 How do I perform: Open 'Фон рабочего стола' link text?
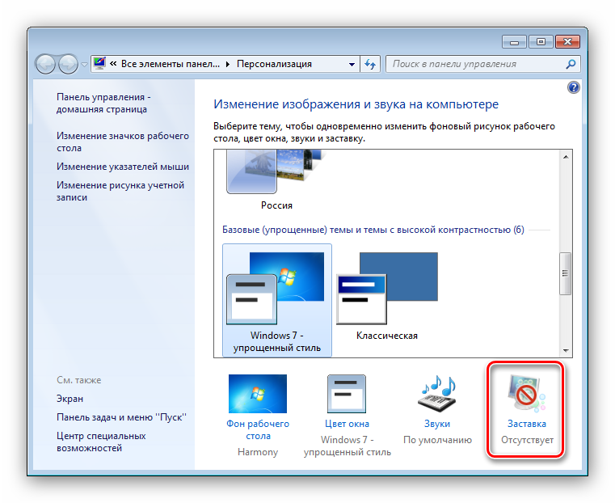(258, 429)
